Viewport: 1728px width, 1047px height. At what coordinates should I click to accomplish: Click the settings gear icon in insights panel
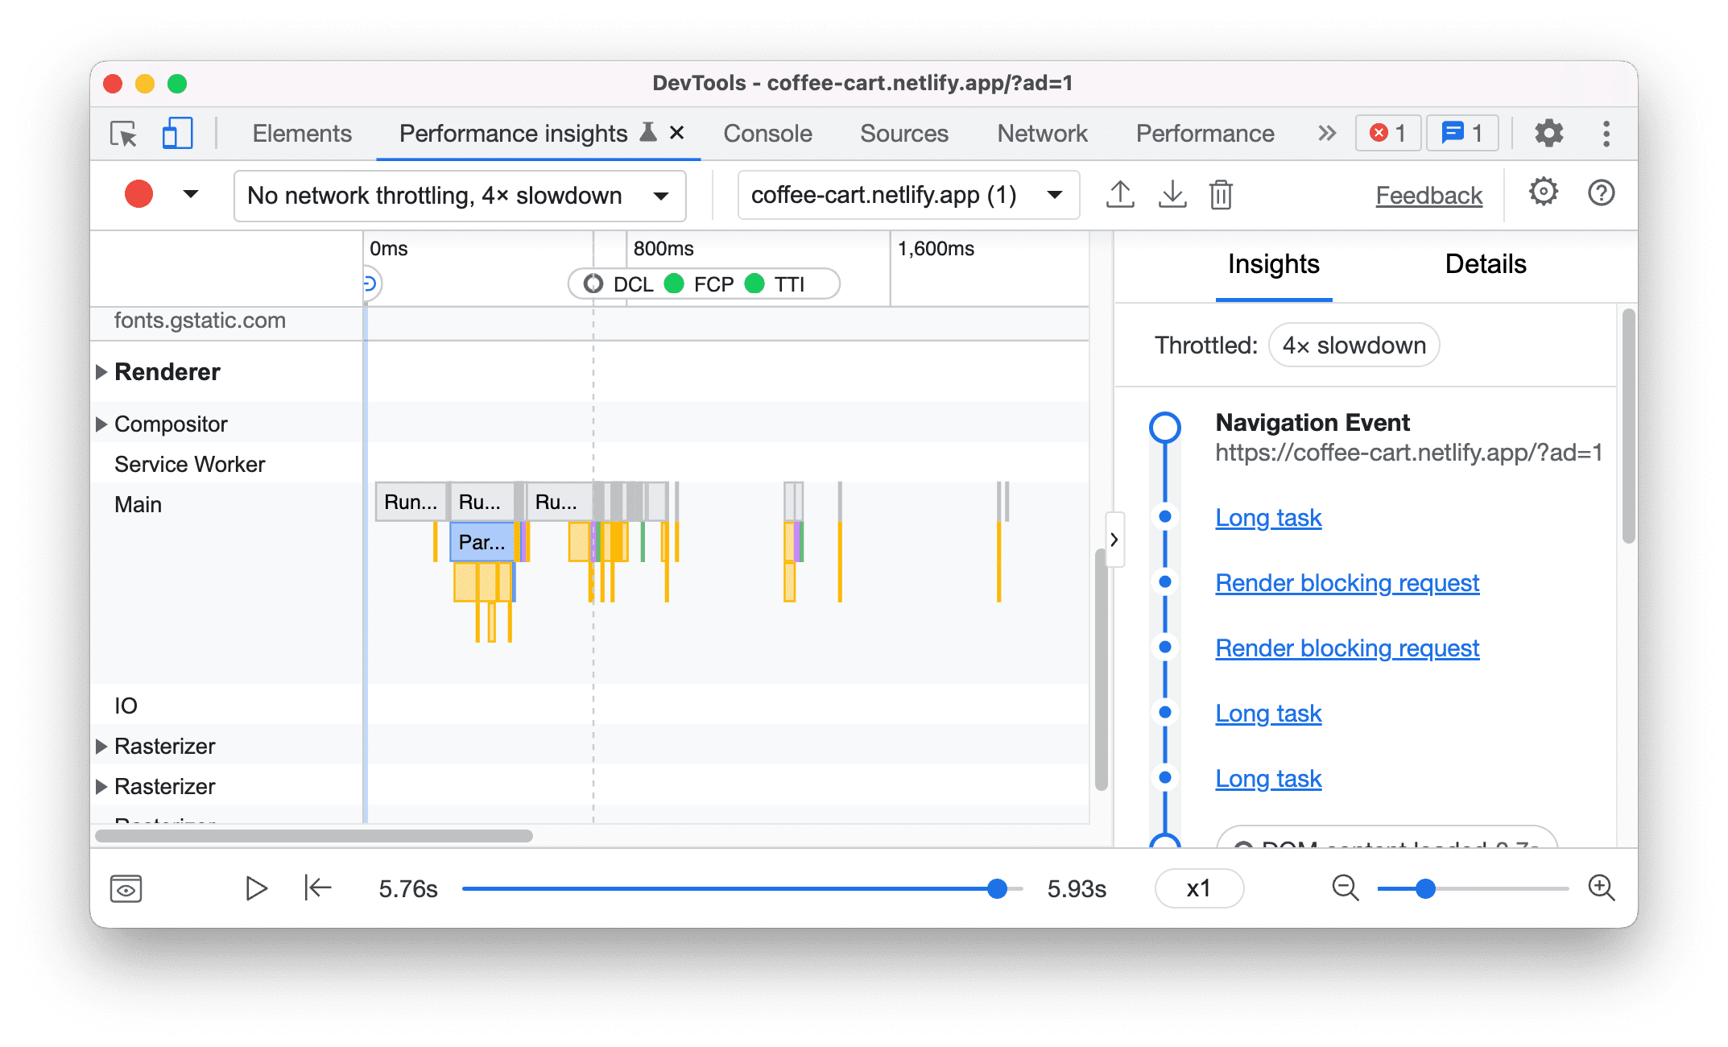pos(1540,194)
